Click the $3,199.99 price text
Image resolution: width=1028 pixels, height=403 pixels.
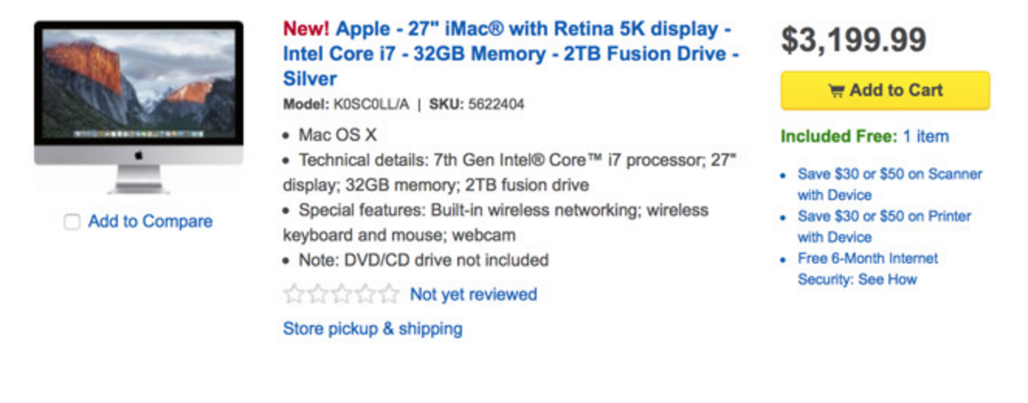tap(854, 40)
